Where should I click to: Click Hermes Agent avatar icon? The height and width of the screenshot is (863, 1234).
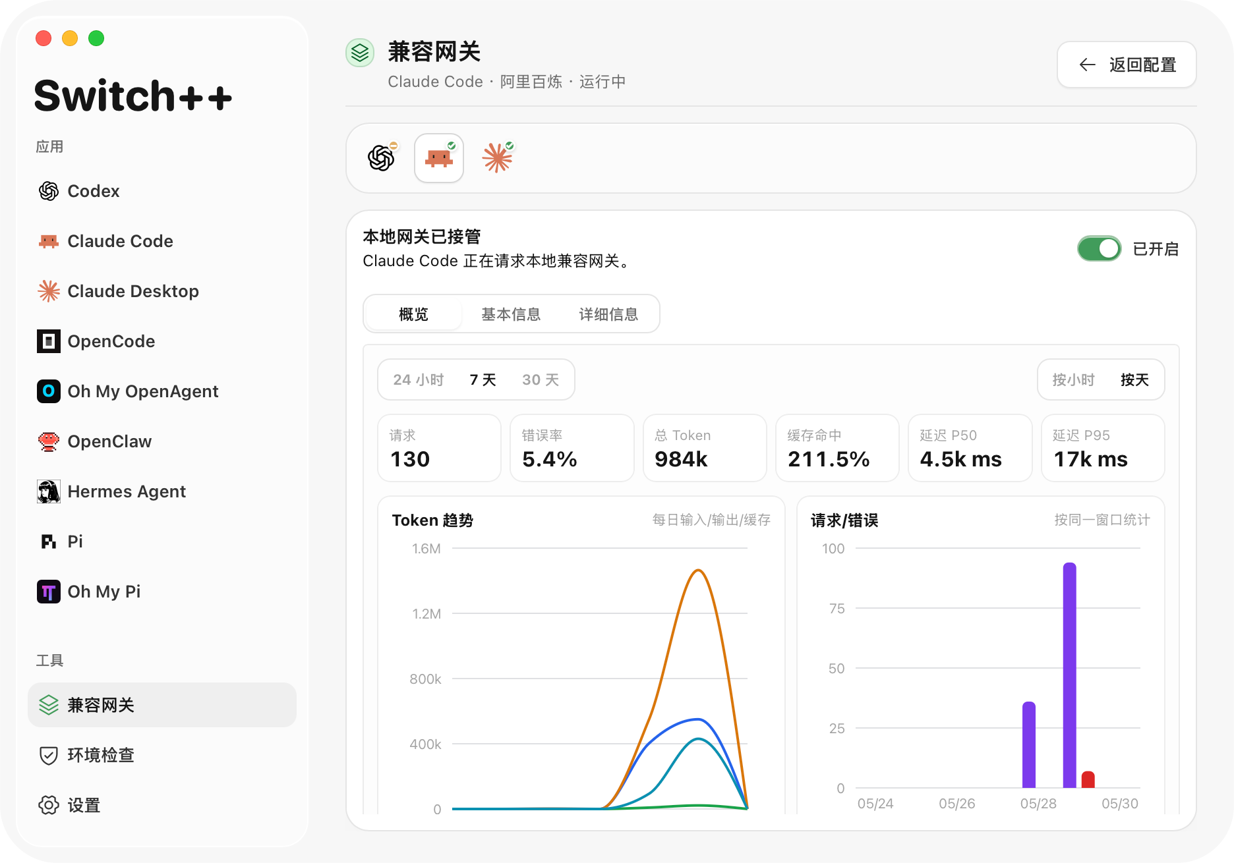tap(48, 491)
